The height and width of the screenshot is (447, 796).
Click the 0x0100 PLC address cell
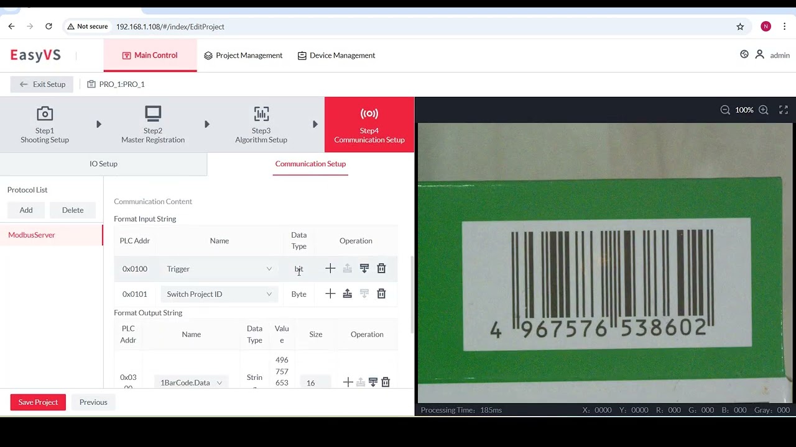click(x=135, y=269)
